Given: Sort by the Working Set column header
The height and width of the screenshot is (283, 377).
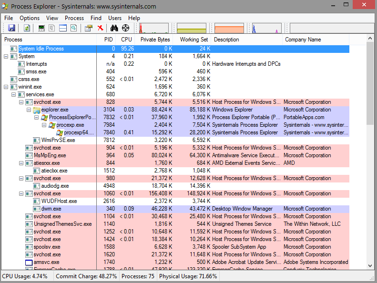Looking at the screenshot, I should click(x=192, y=40).
